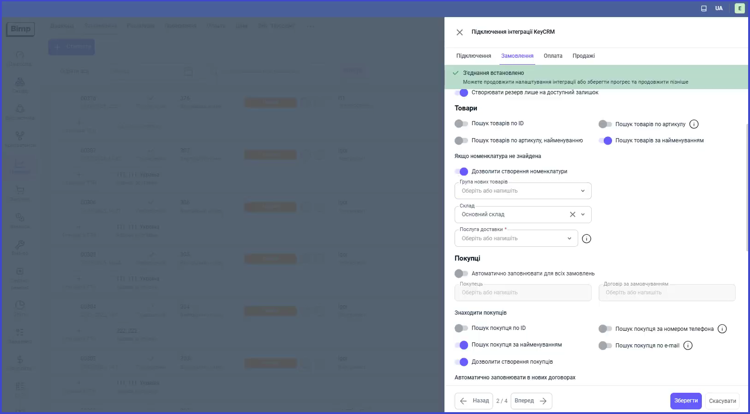The image size is (750, 414).
Task: Disable Пошук товарів за найменуванням
Action: [605, 140]
